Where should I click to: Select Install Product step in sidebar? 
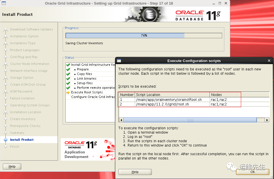(x=22, y=140)
